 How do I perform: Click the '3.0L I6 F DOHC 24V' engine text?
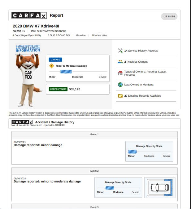pos(59,35)
